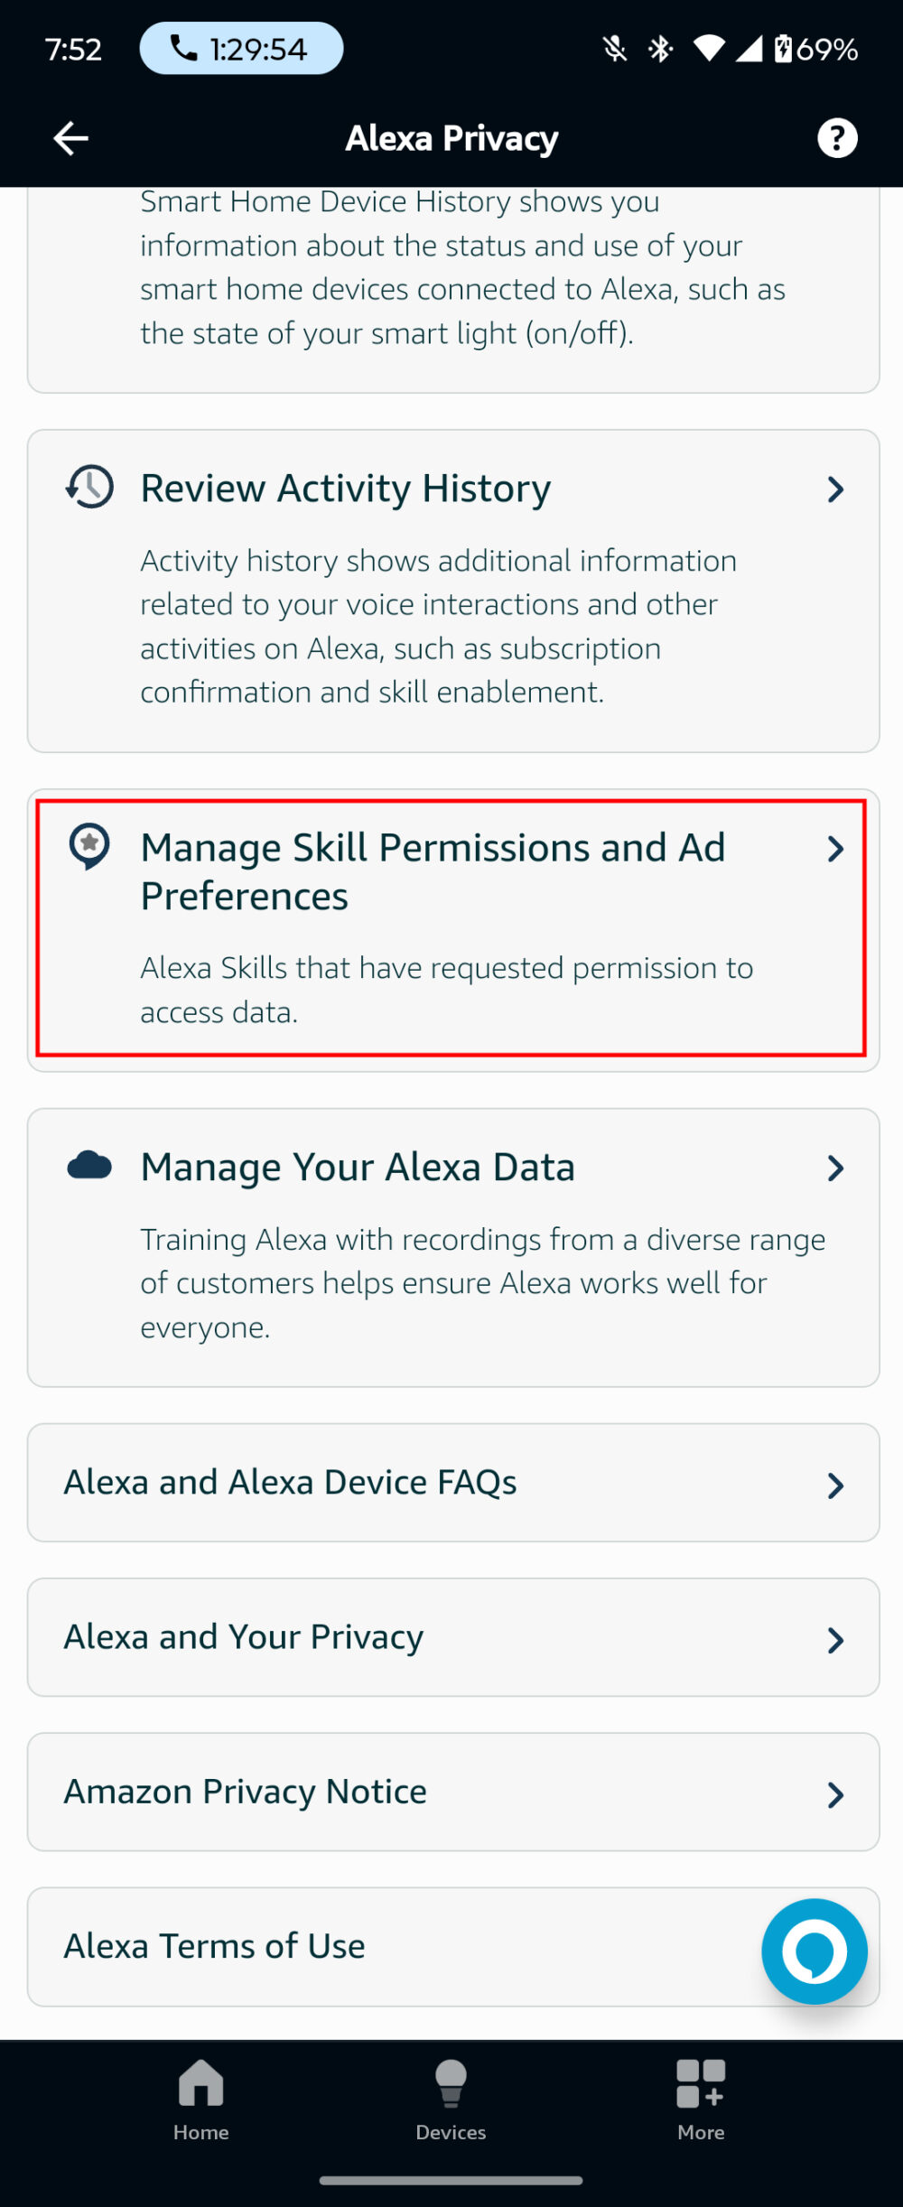The image size is (903, 2207).
Task: Tap the Alexa voice assistant button
Action: click(x=814, y=1951)
